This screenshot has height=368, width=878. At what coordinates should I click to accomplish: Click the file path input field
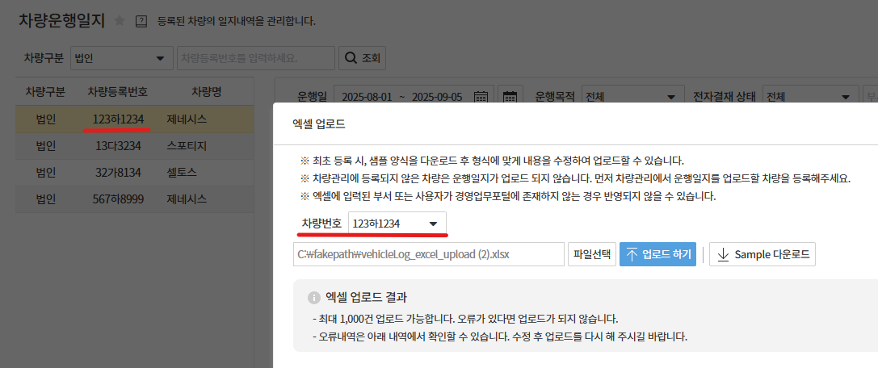428,255
